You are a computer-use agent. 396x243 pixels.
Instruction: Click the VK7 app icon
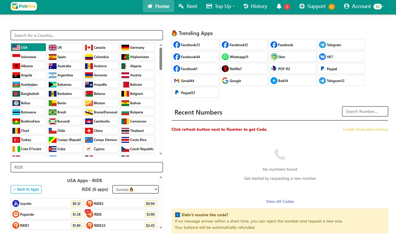click(322, 57)
